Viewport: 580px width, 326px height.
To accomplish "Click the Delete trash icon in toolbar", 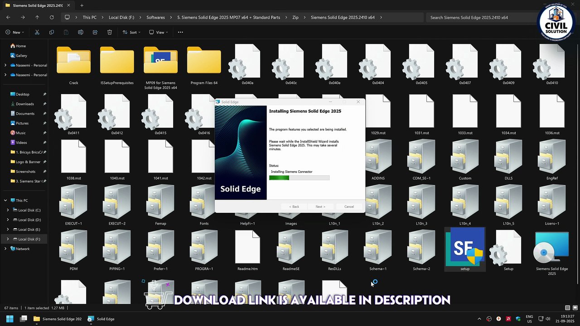I will point(110,32).
